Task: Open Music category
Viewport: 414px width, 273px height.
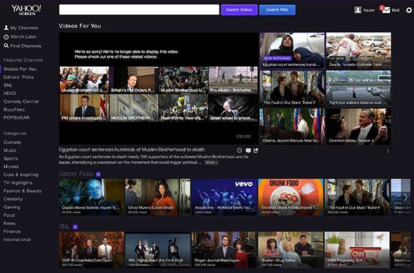Action: pyautogui.click(x=10, y=150)
